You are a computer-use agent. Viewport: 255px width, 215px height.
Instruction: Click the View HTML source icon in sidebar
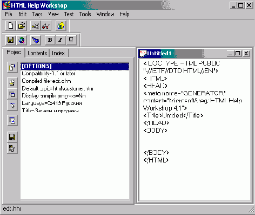pyautogui.click(x=12, y=120)
